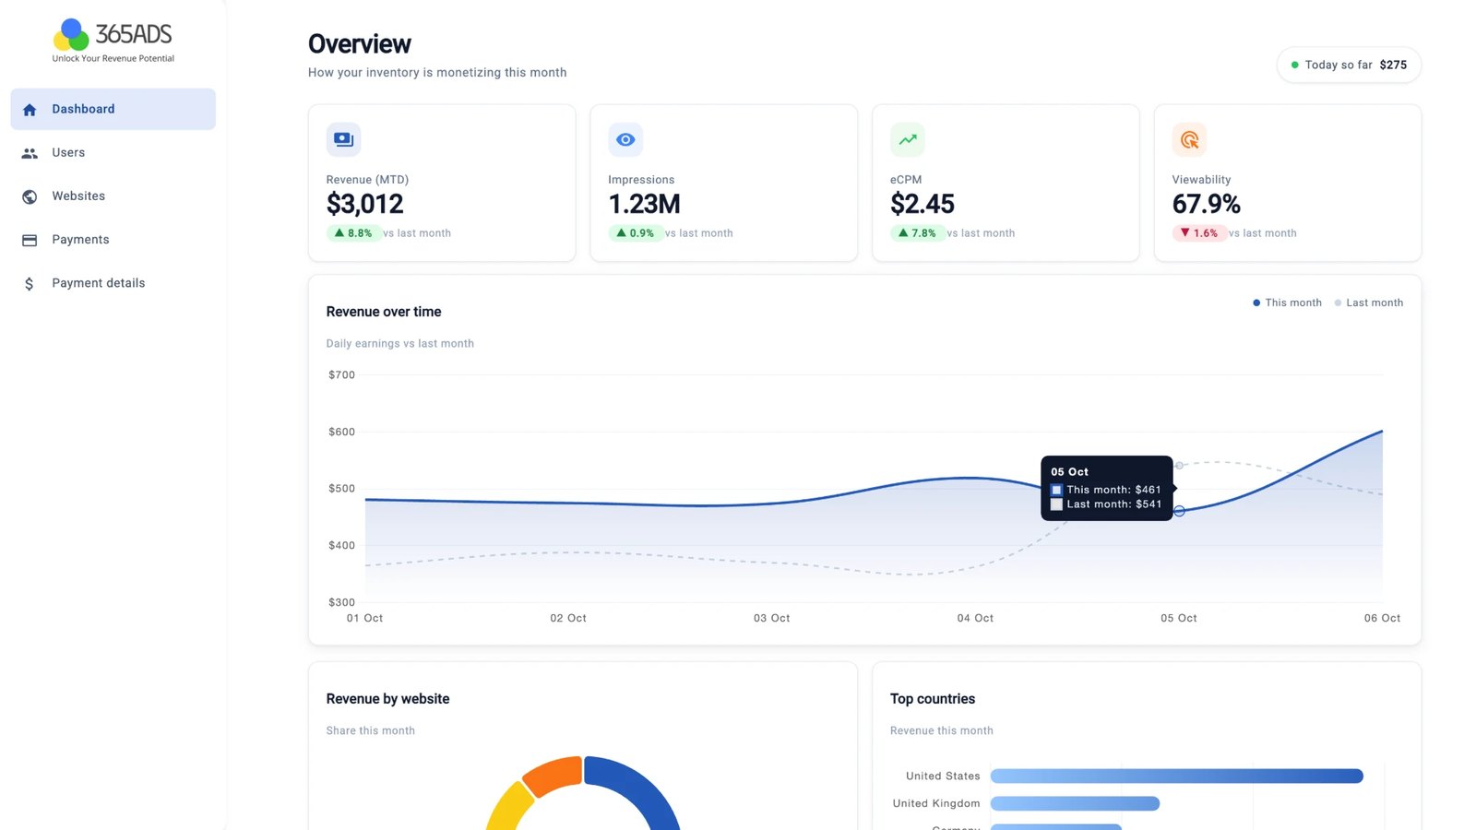The width and height of the screenshot is (1476, 830).
Task: Click the Impressions eye icon
Action: click(x=625, y=139)
